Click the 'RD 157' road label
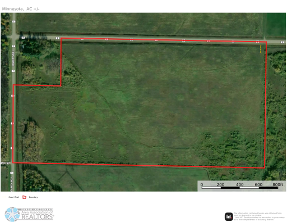Screen dimensions: 287x222 point(5,163)
